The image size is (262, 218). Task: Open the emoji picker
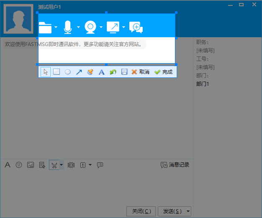click(x=19, y=165)
